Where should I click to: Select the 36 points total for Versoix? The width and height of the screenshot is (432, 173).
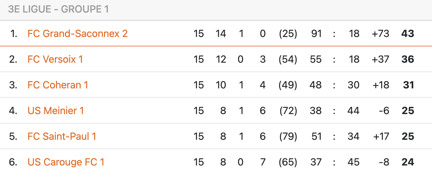pyautogui.click(x=408, y=59)
